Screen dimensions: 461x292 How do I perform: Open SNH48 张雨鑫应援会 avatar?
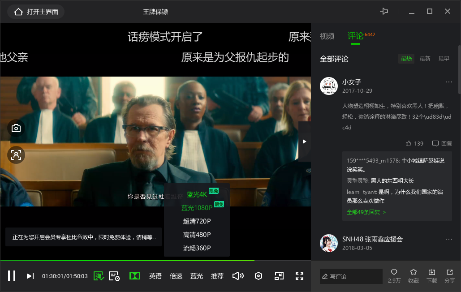[328, 243]
